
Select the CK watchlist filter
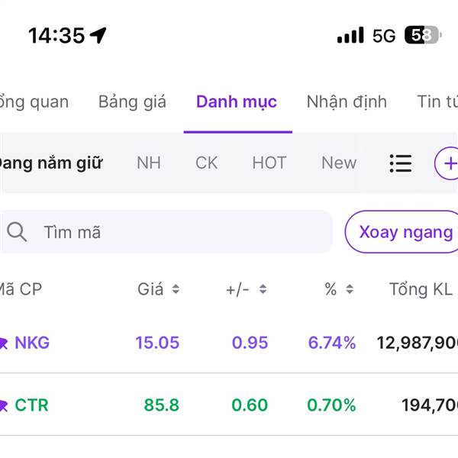click(x=206, y=163)
